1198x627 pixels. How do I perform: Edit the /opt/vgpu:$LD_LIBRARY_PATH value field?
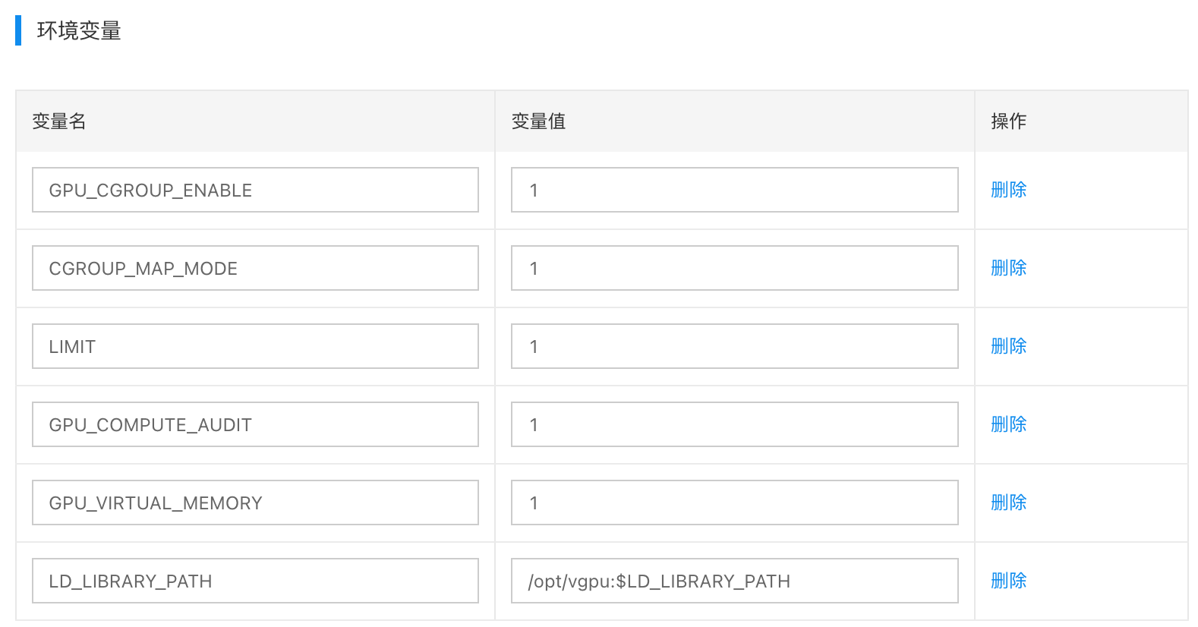tap(734, 581)
